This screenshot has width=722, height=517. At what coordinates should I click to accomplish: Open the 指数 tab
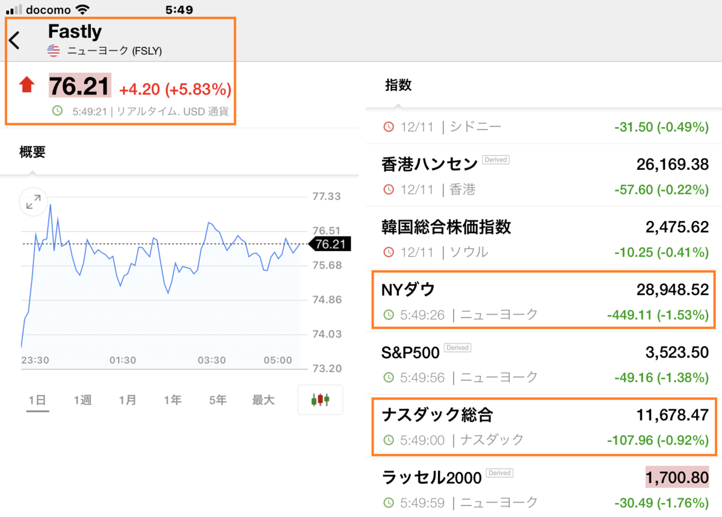click(398, 85)
